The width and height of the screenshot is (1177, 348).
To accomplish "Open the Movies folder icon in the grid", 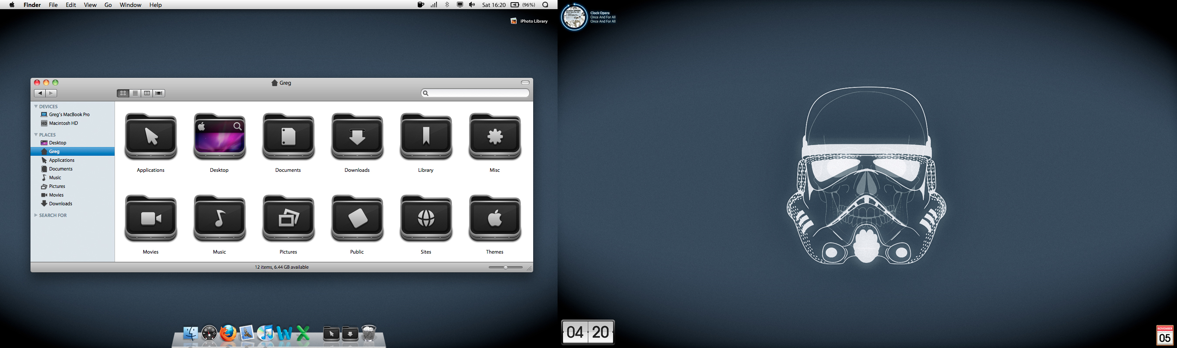I will click(151, 218).
